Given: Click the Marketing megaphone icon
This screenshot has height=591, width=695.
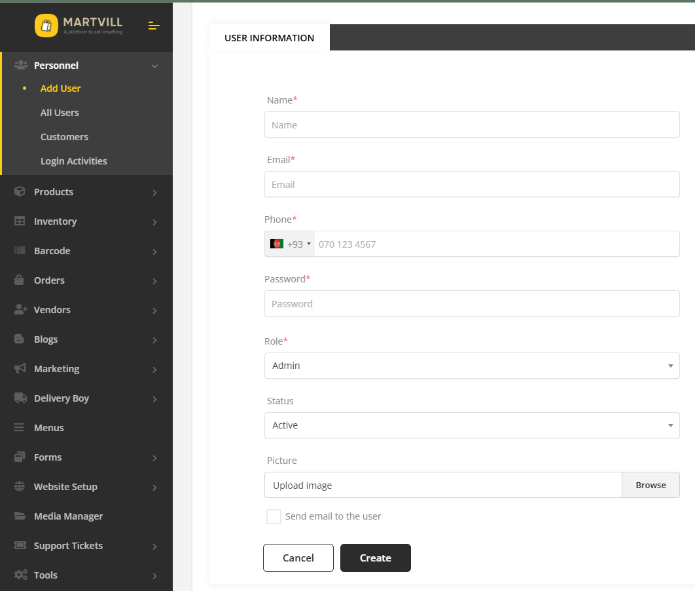Looking at the screenshot, I should [x=20, y=369].
